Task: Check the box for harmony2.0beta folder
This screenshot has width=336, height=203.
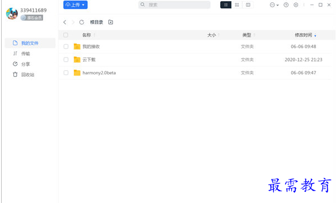Action: tap(66, 73)
